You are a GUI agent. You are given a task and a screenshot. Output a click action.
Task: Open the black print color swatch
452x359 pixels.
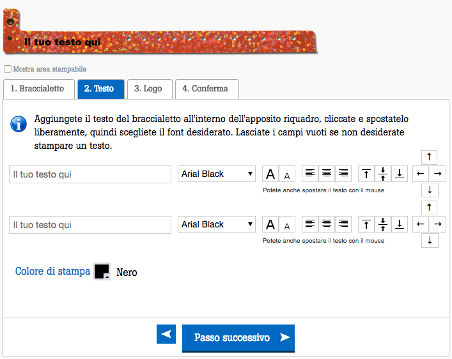coord(102,271)
